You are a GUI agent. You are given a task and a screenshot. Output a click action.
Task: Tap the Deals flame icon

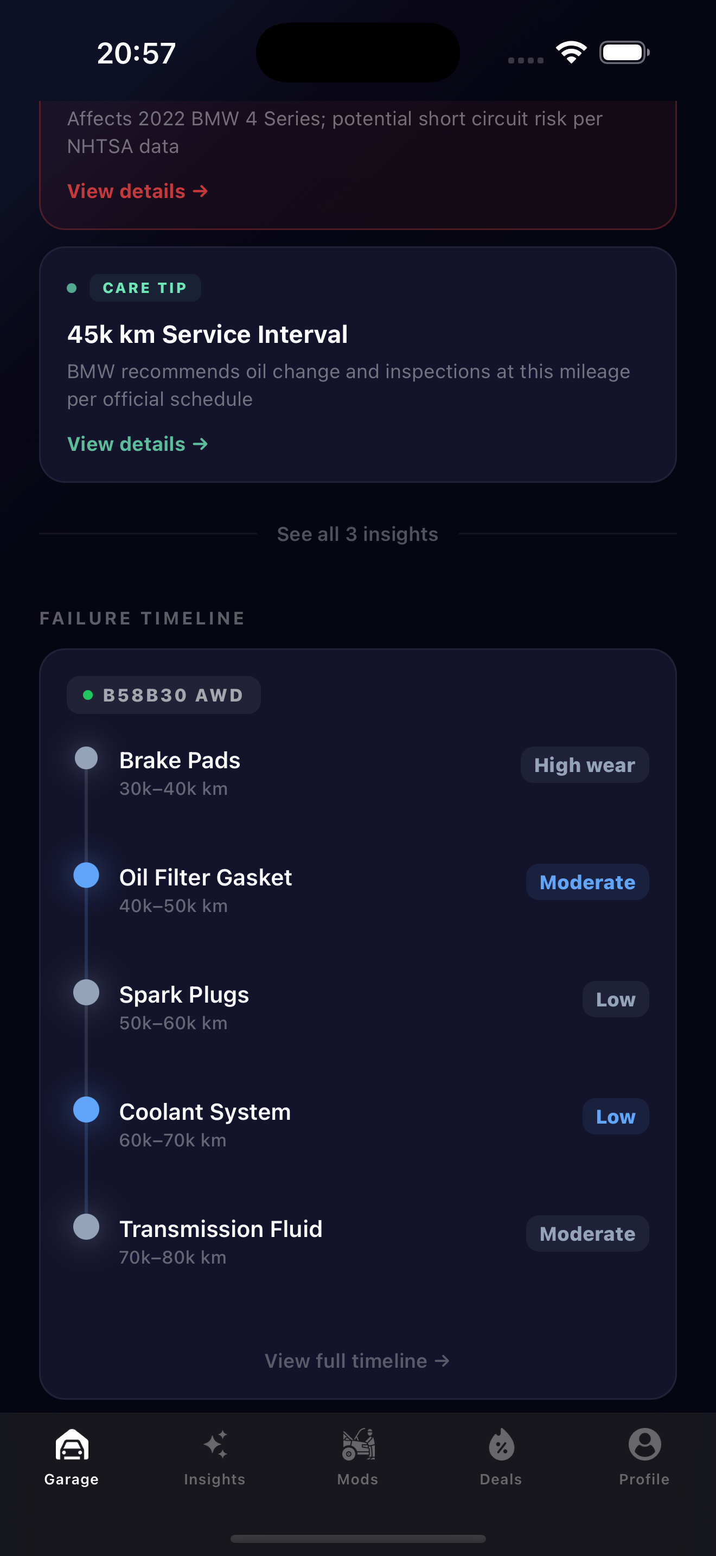(x=501, y=1445)
